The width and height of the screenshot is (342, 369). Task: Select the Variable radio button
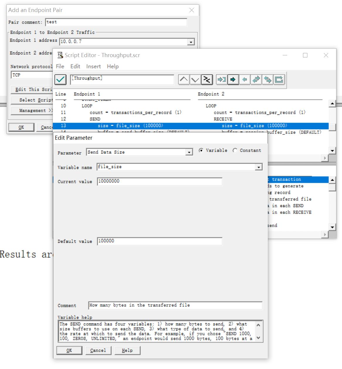pos(201,150)
